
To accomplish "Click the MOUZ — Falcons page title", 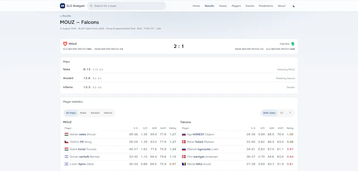I will point(80,22).
